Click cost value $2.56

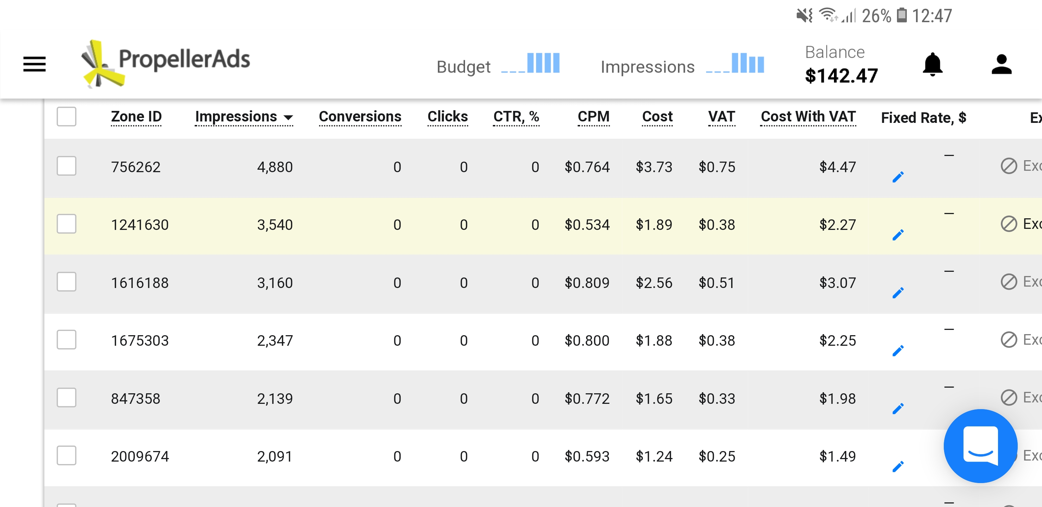pos(654,282)
